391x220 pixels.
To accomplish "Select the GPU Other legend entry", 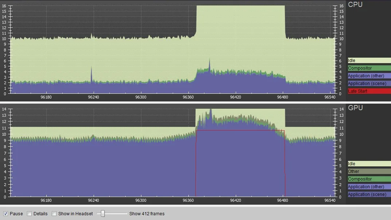I will tap(369, 171).
